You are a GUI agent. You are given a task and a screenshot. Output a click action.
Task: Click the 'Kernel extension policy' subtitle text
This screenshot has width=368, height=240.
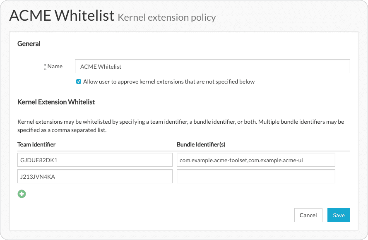point(167,17)
